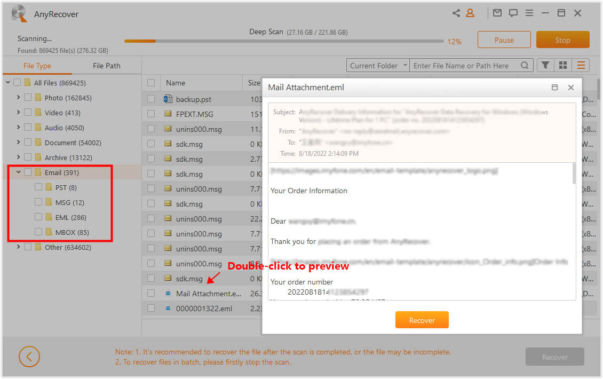Click the mail envelope icon in title bar

497,13
